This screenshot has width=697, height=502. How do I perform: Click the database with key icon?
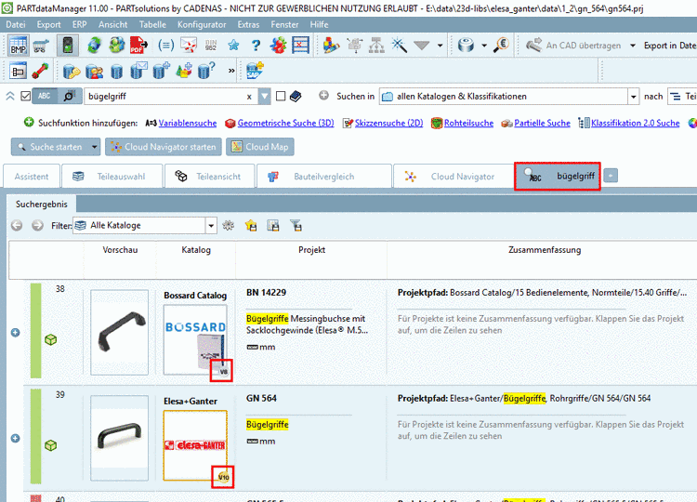pos(72,71)
